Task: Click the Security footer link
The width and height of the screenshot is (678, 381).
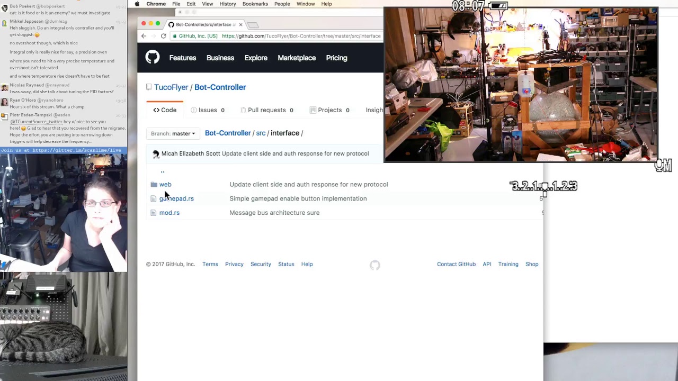Action: pos(261,264)
